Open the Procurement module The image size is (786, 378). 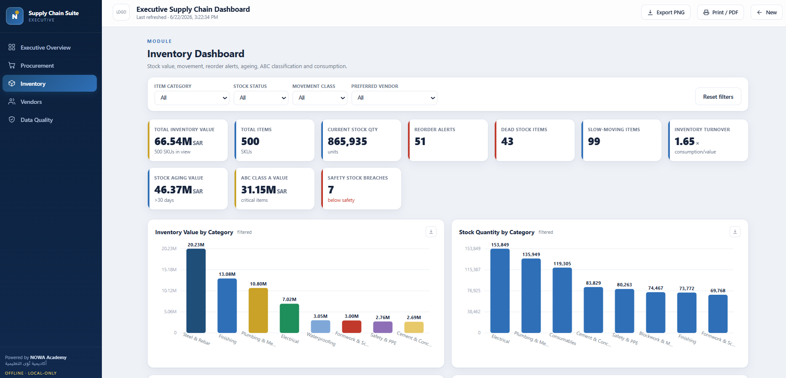50,66
